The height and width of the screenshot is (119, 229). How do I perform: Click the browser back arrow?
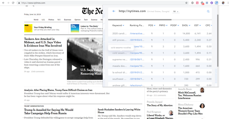point(3,3)
